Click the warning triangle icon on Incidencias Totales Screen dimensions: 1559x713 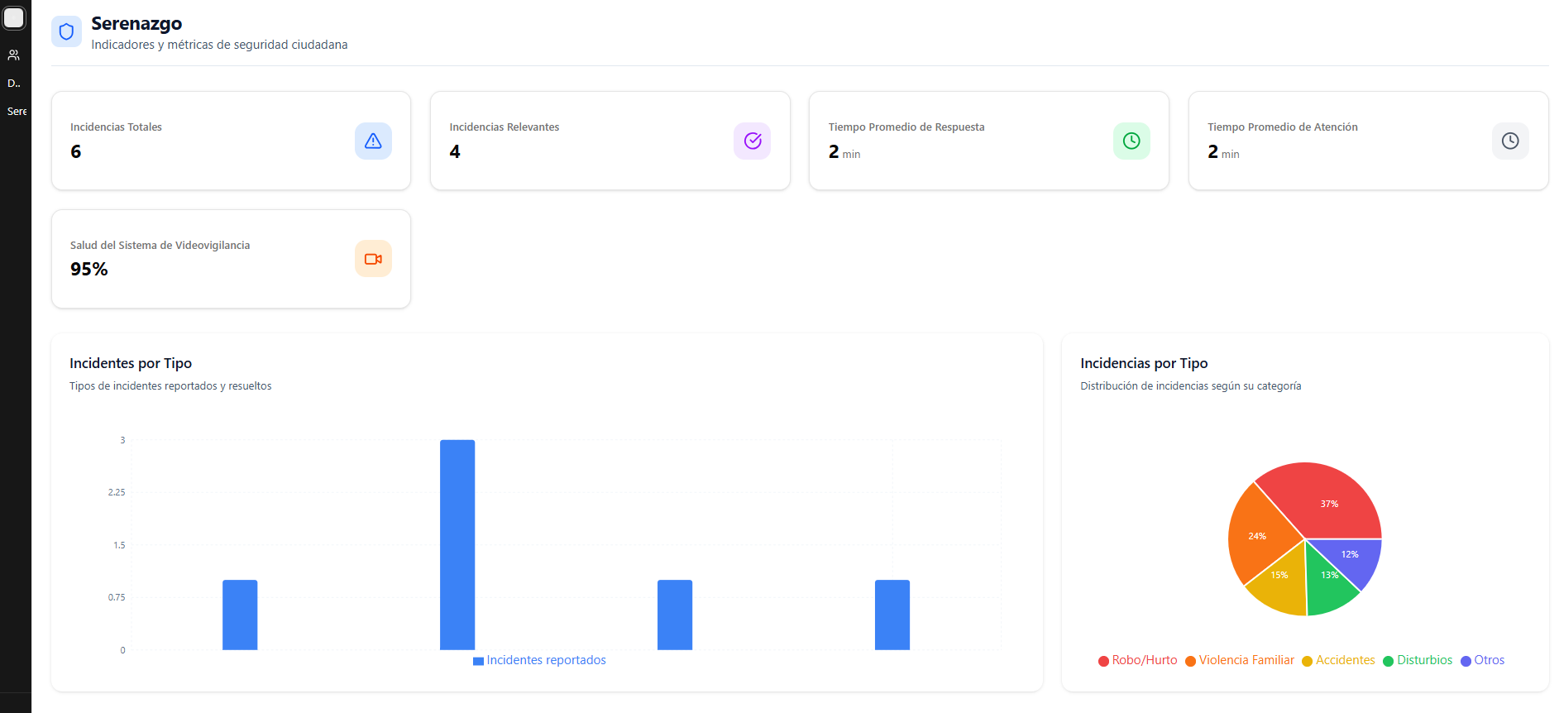[x=373, y=141]
